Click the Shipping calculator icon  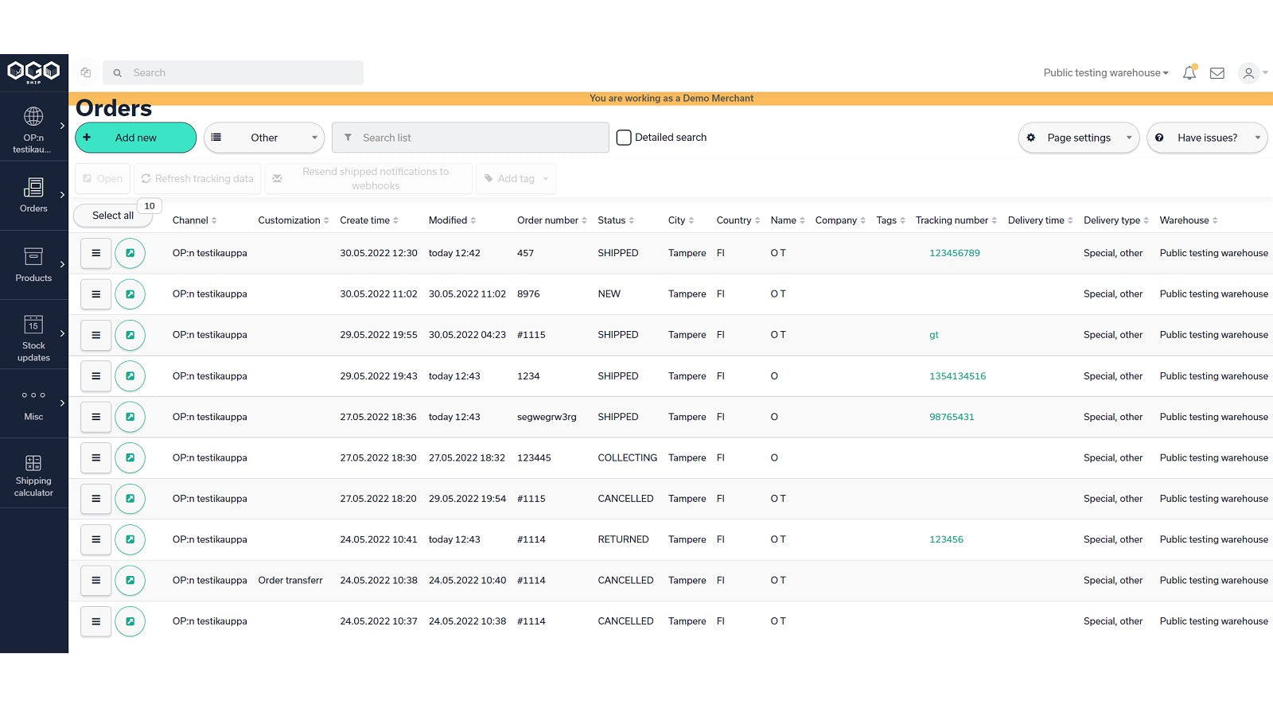click(x=33, y=463)
